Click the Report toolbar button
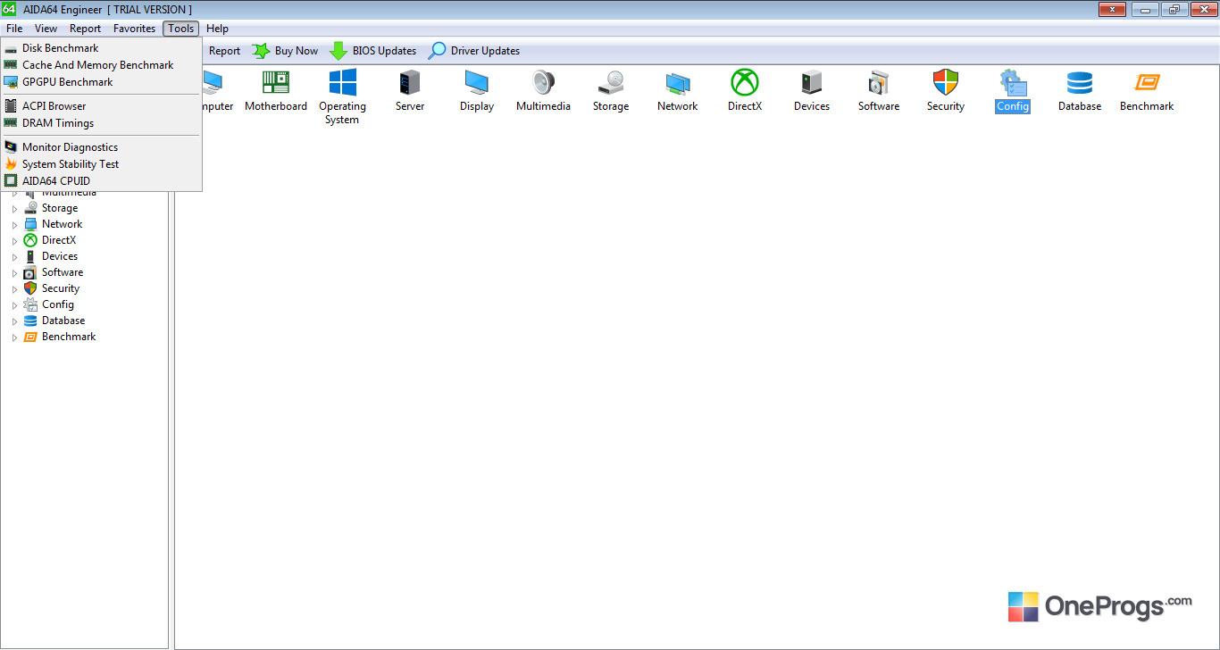This screenshot has height=650, width=1220. coord(223,51)
